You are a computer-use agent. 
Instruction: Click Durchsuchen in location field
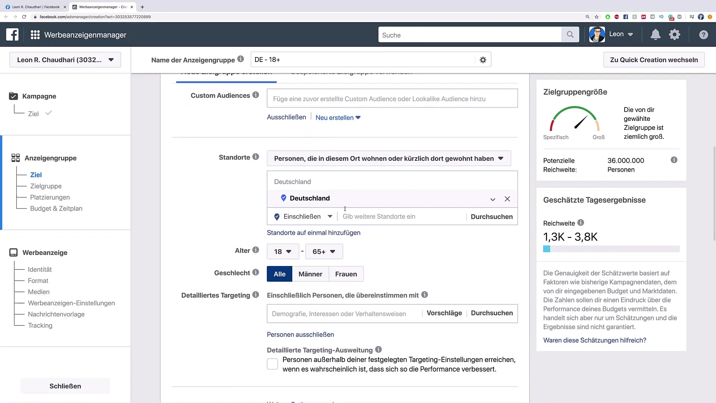click(492, 216)
